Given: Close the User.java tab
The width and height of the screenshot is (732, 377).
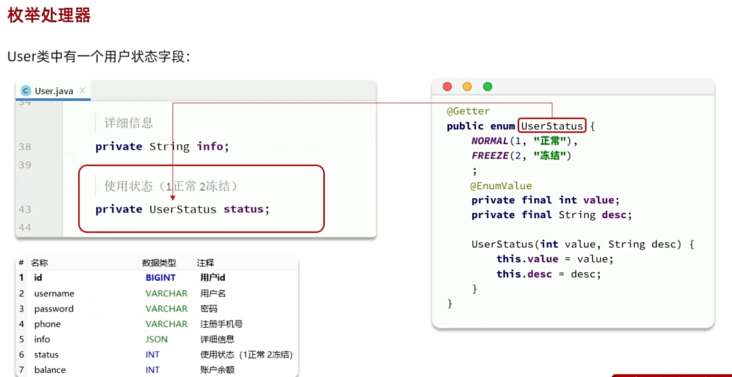Looking at the screenshot, I should click(x=82, y=90).
